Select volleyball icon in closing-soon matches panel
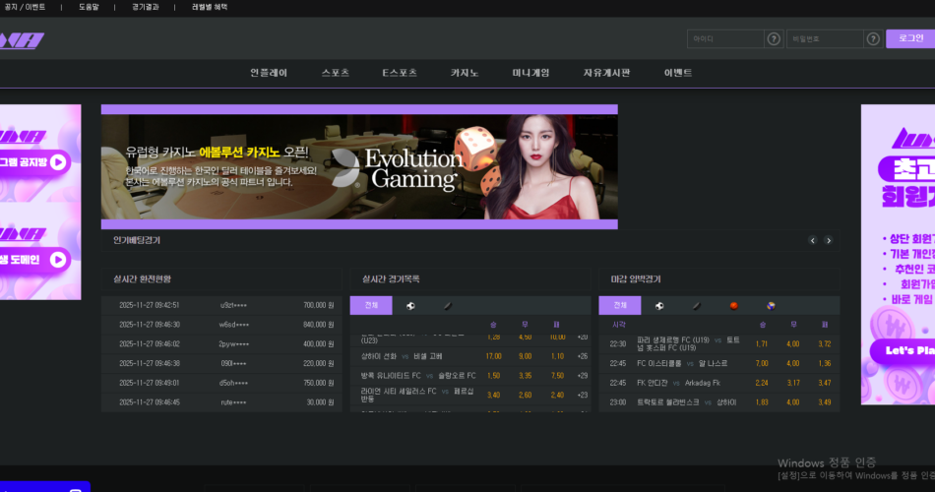This screenshot has height=492, width=935. click(x=771, y=306)
